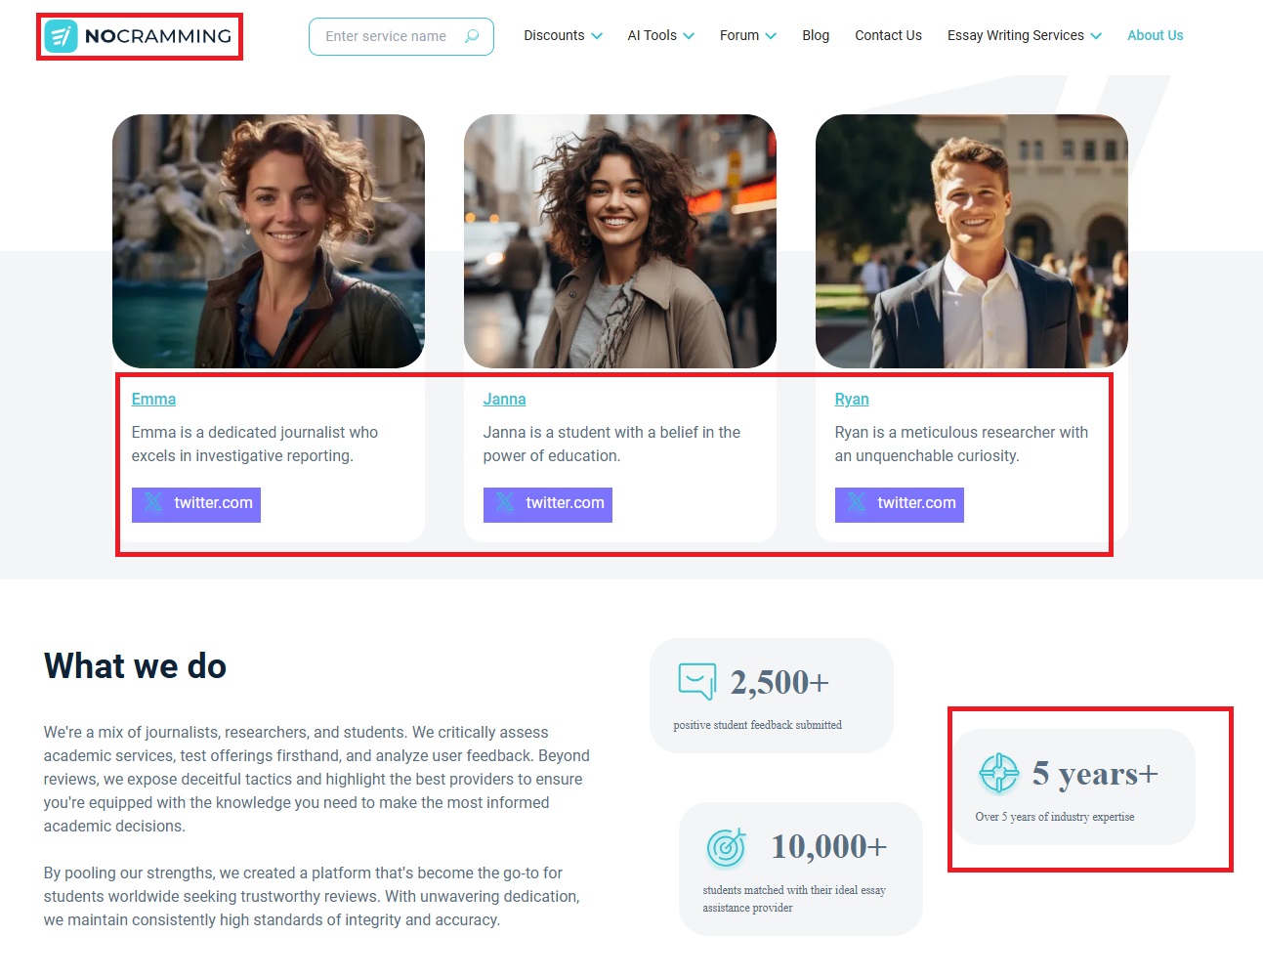This screenshot has width=1263, height=979.
Task: Click the X icon on Emma's Twitter button
Action: pos(153,503)
